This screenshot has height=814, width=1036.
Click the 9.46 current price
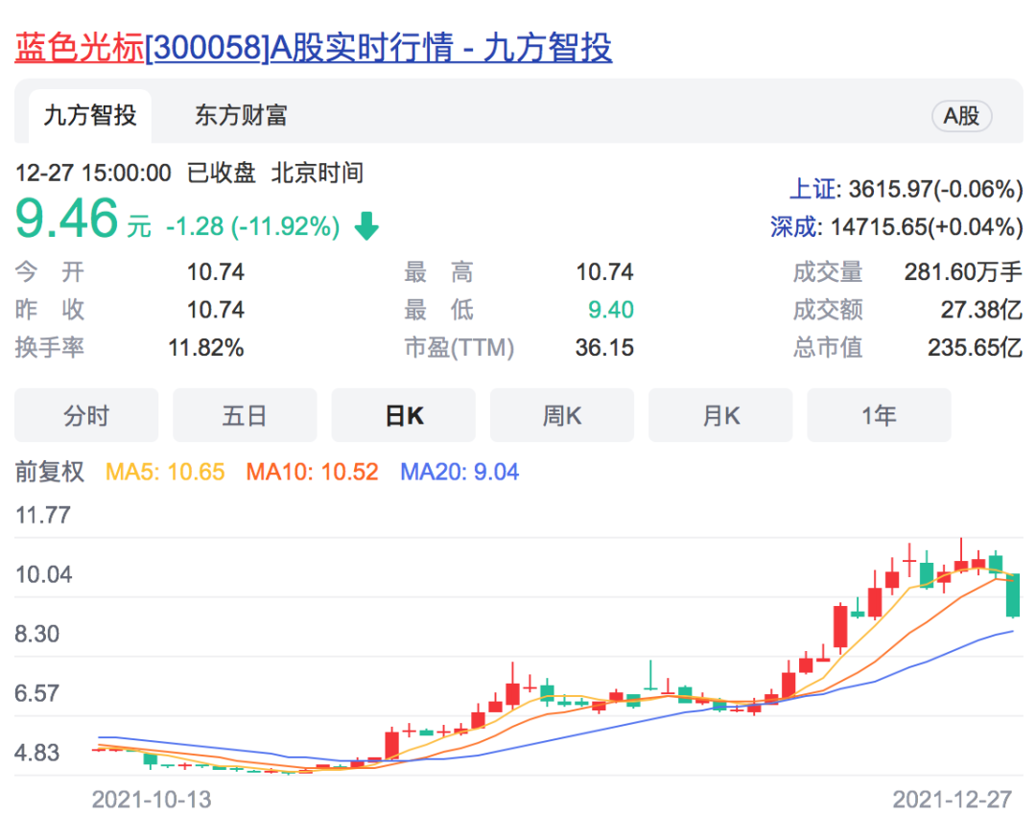pos(66,220)
